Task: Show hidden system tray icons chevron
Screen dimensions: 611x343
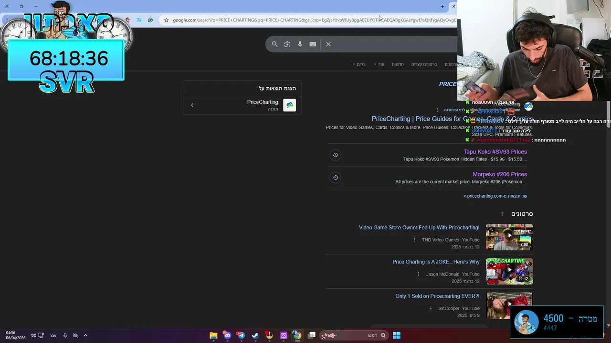Action: pos(85,335)
